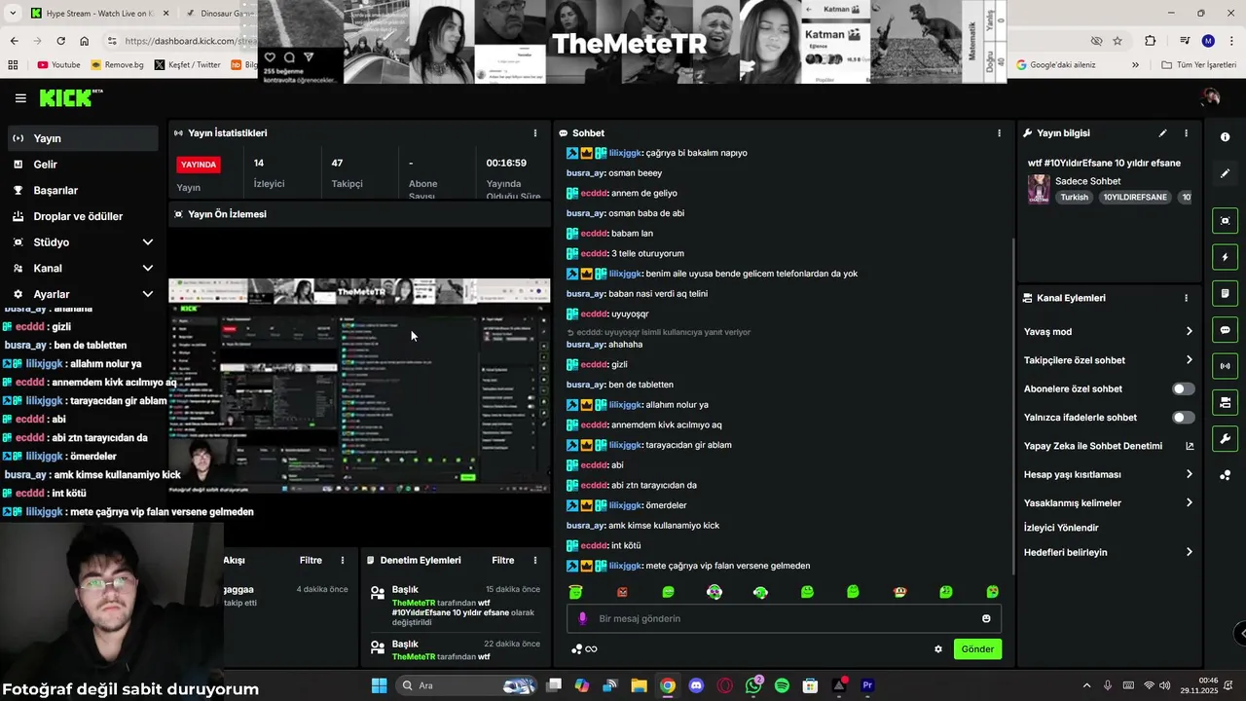The width and height of the screenshot is (1246, 701).
Task: Open the Windows Start menu
Action: [x=379, y=685]
